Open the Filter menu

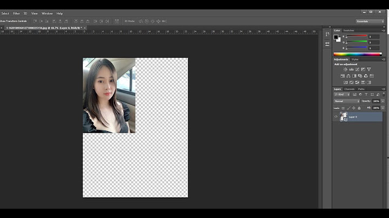click(16, 13)
